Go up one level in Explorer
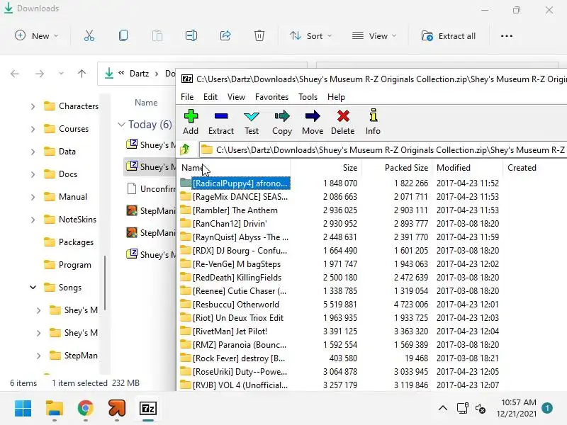This screenshot has width=567, height=425. [82, 74]
